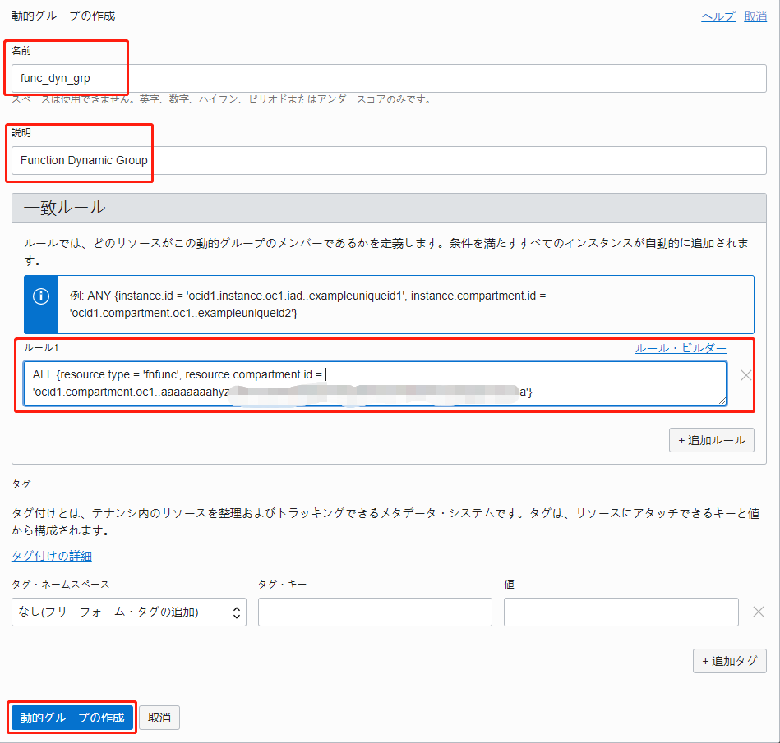This screenshot has height=743, width=780.
Task: Click the 取消 link in the header
Action: point(755,16)
